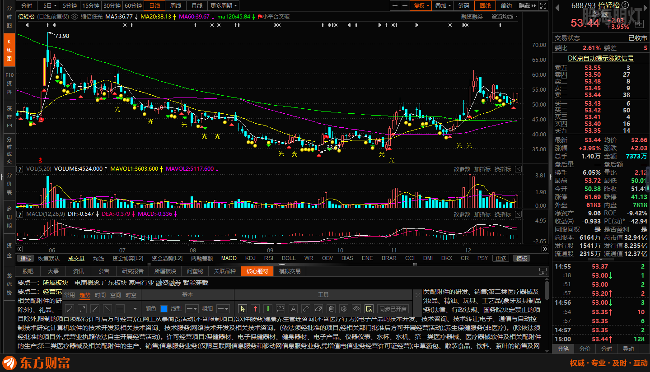Open 龙虎榜 in left sidebar
650x372 pixels.
click(9, 284)
